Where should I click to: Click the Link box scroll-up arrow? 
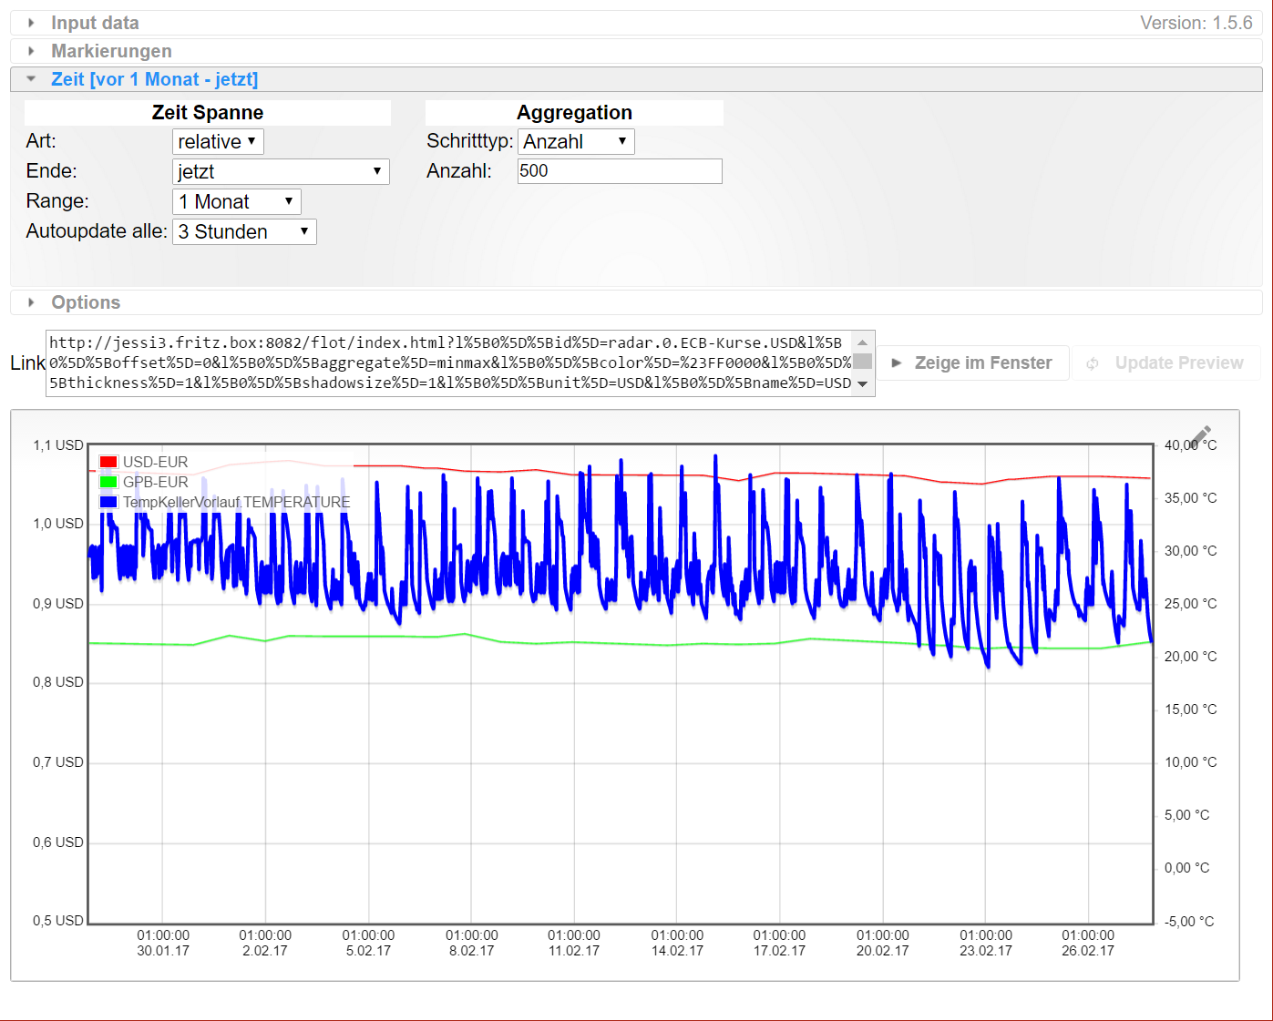pyautogui.click(x=863, y=341)
